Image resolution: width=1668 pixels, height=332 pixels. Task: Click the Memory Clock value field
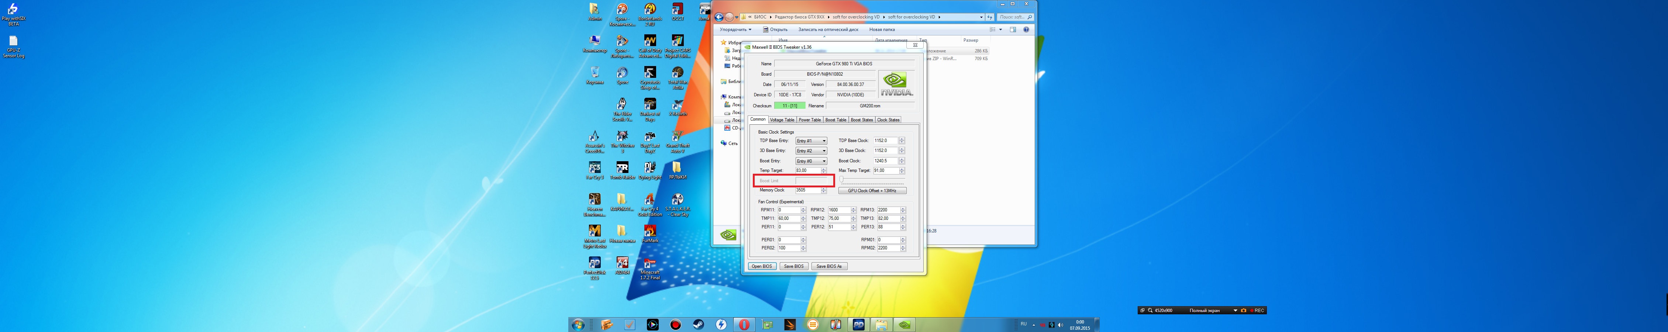tap(807, 190)
